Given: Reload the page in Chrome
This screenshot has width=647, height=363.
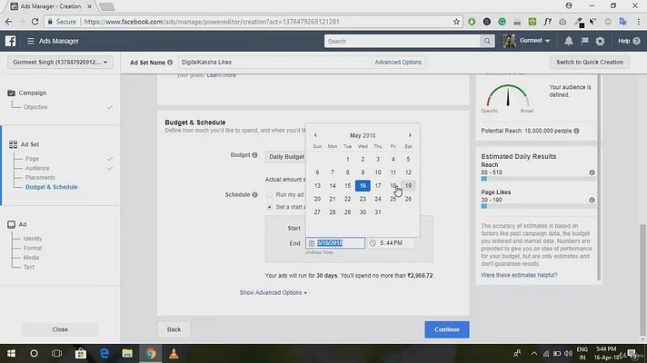Looking at the screenshot, I should tap(35, 22).
